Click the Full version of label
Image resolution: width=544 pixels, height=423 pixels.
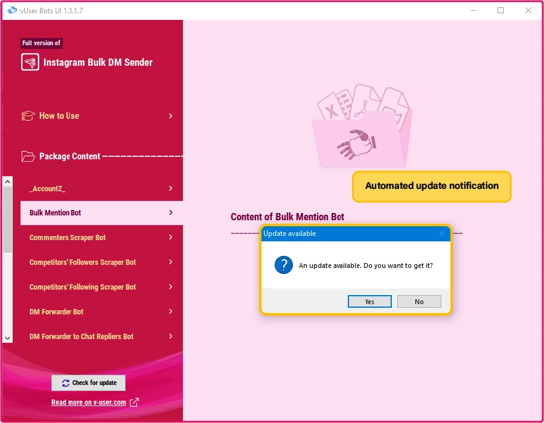(41, 43)
